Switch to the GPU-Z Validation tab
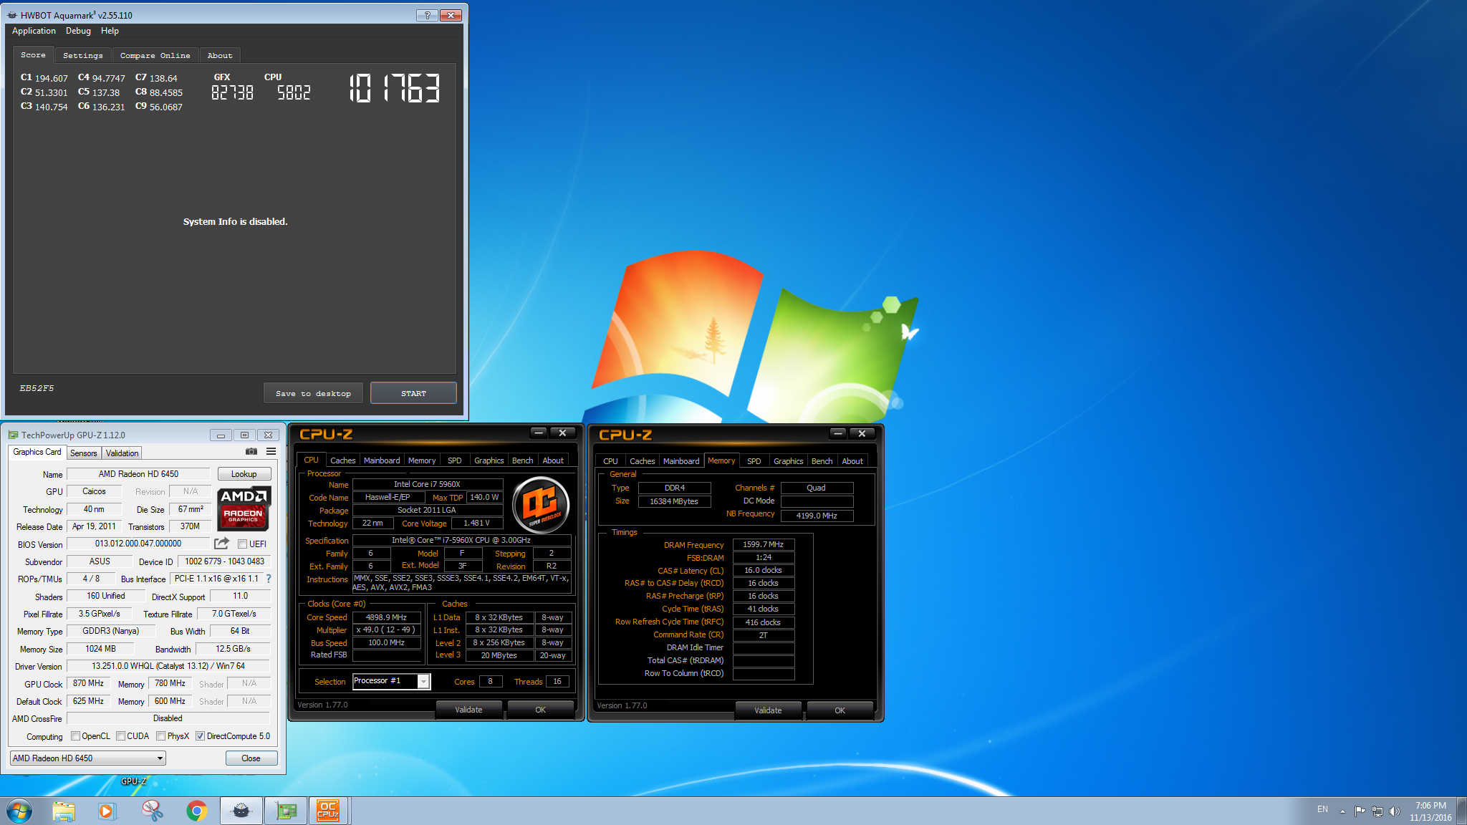Viewport: 1467px width, 825px height. [122, 453]
